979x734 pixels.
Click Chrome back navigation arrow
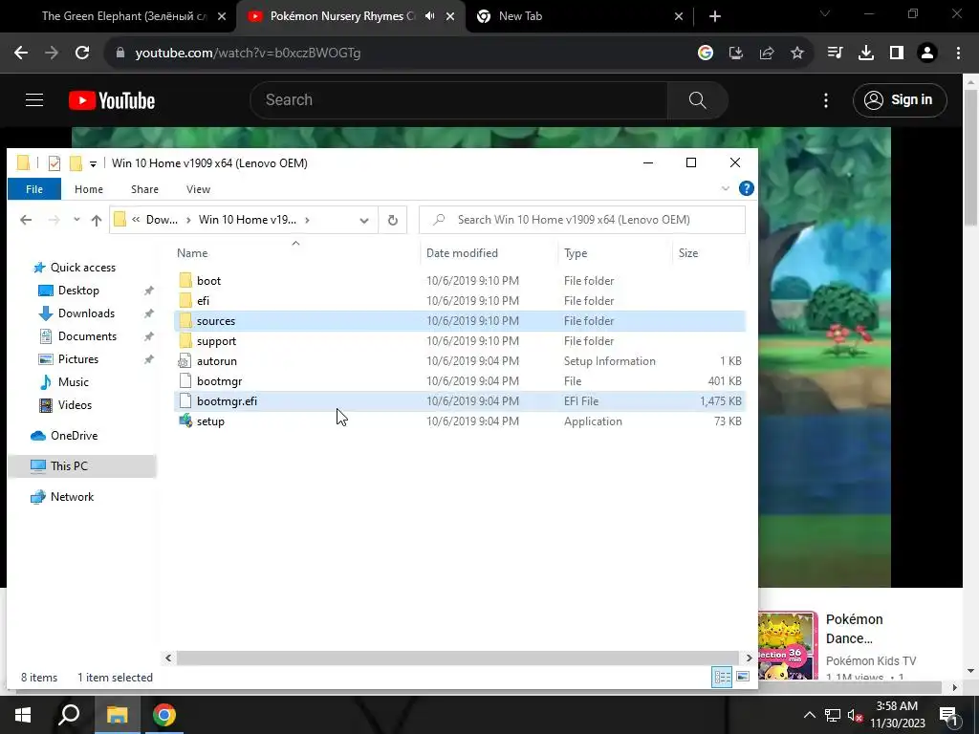(21, 54)
